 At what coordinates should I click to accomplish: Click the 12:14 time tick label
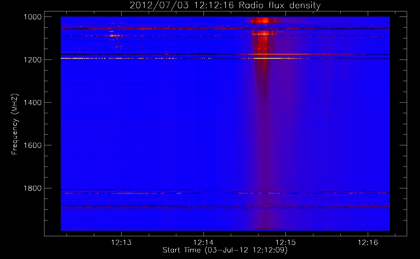coord(204,243)
